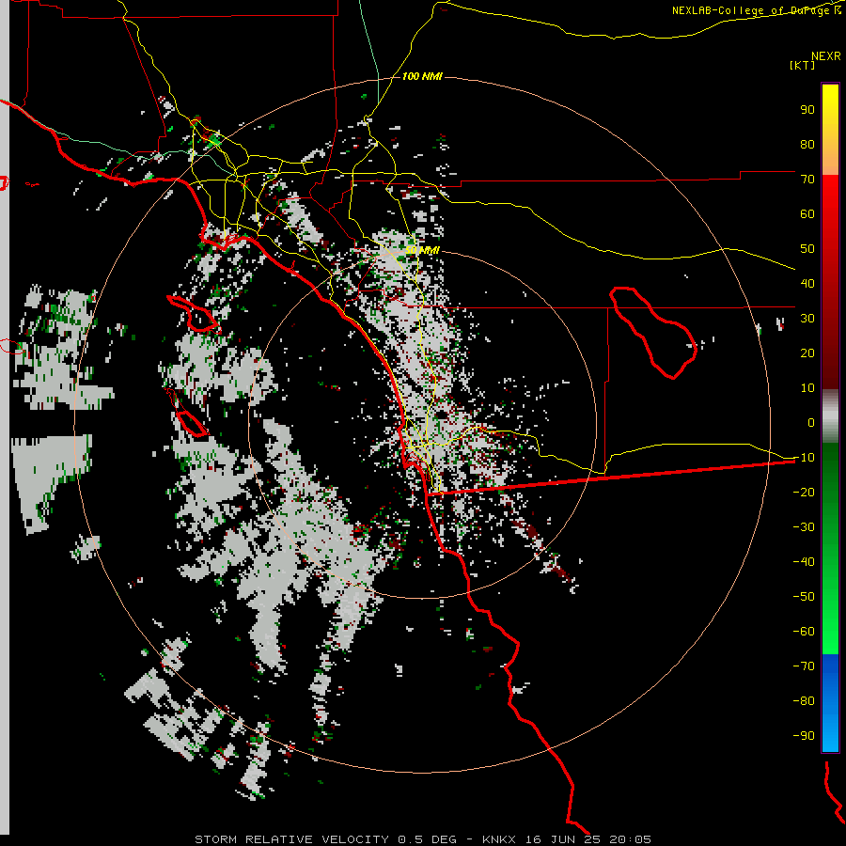846x846 pixels.
Task: Click the 100 NMI range ring label
Action: (x=422, y=76)
